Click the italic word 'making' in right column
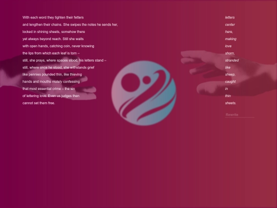Viewport: 277px width, 208px height. click(x=231, y=39)
